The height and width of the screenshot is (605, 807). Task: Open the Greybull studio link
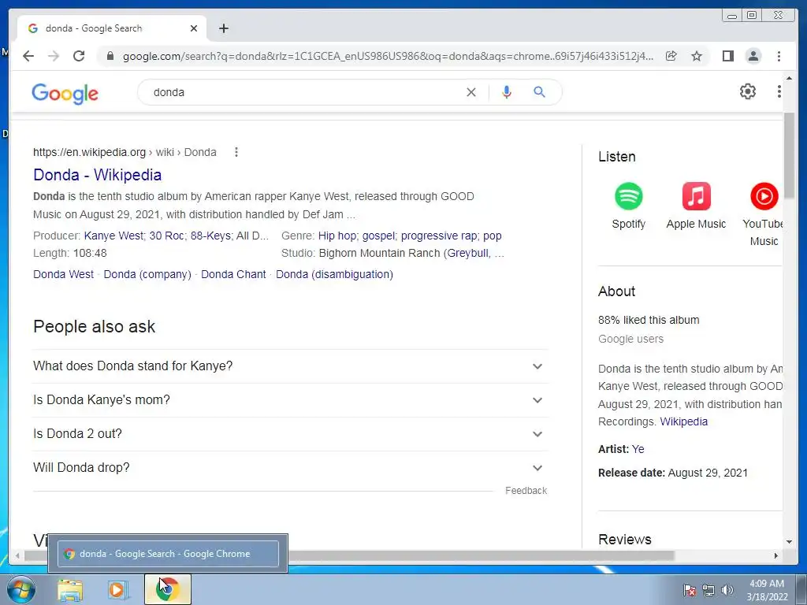coord(468,253)
